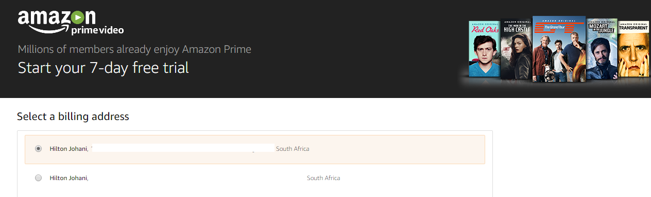Click the Hilton Johani name in the second row
Screen dimensions: 651x197
(68, 178)
